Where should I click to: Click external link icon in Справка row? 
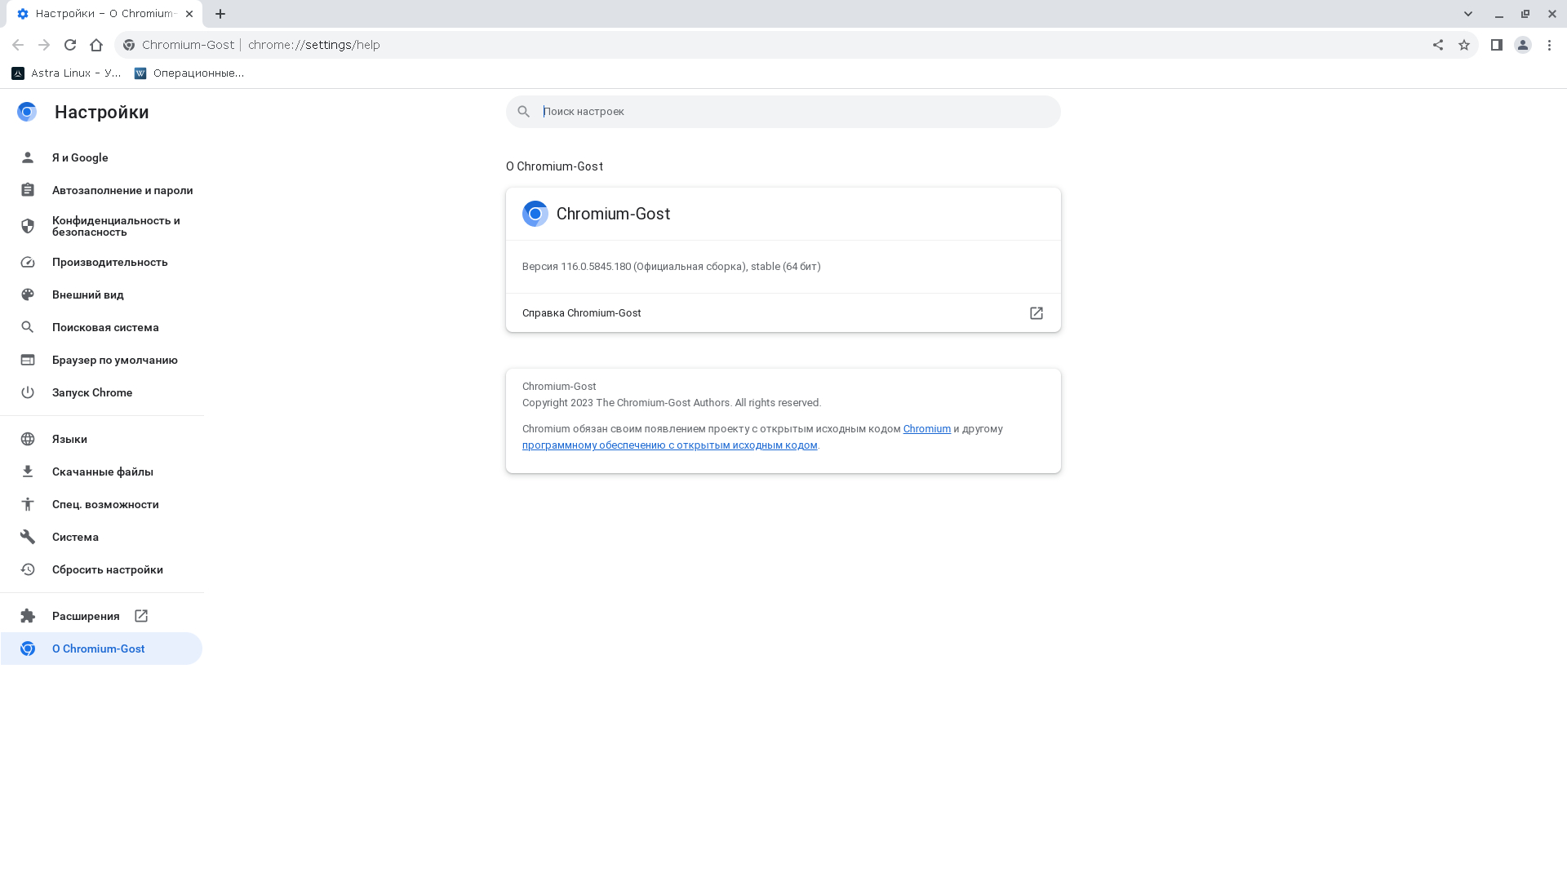click(1037, 313)
